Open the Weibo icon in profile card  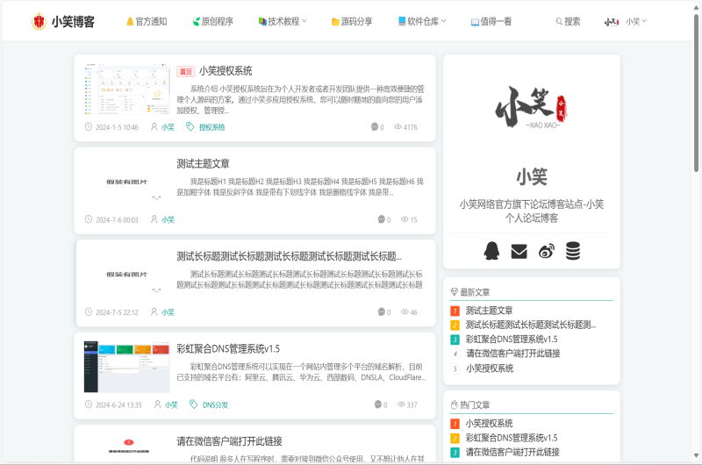click(x=546, y=251)
